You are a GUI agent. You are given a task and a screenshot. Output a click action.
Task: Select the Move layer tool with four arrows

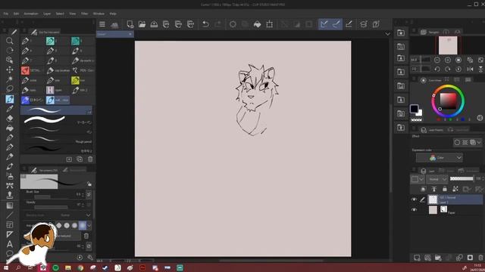[x=10, y=70]
